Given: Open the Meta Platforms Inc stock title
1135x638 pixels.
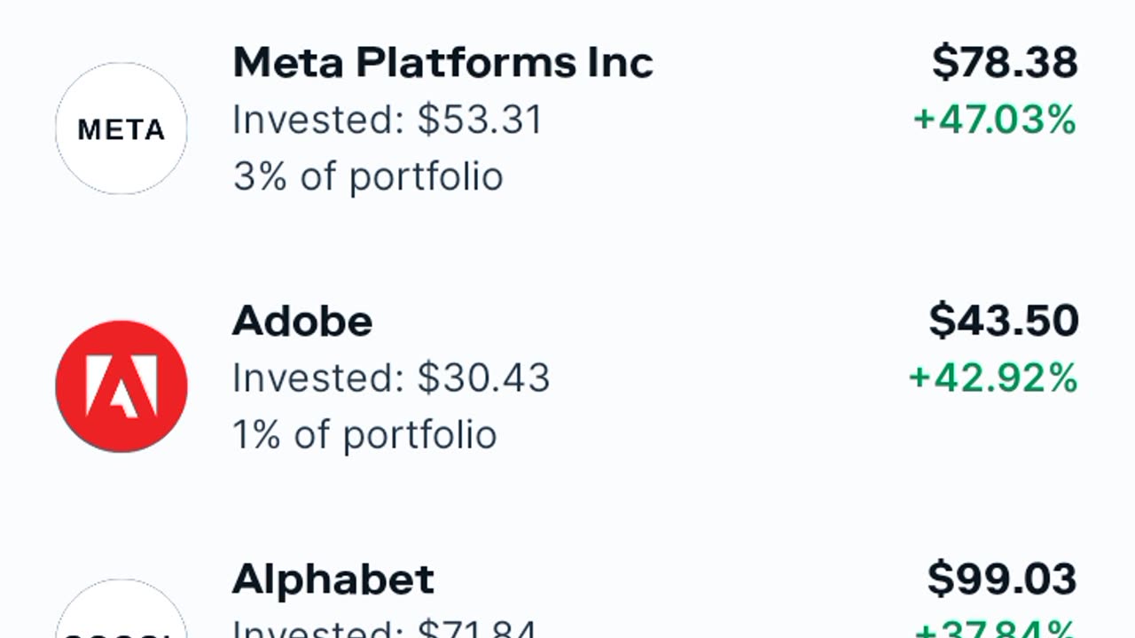Looking at the screenshot, I should [442, 63].
